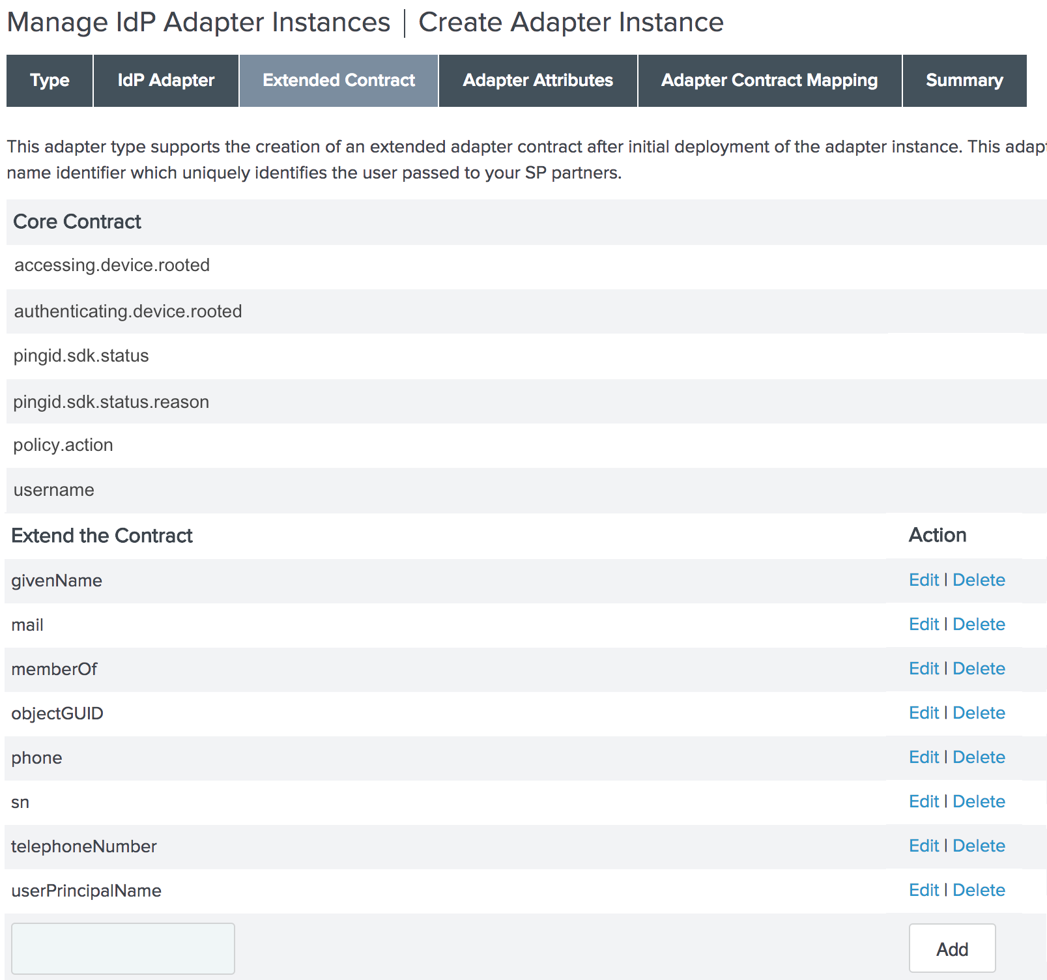Viewport: 1047px width, 980px height.
Task: Edit the givenName attribute
Action: tap(924, 580)
